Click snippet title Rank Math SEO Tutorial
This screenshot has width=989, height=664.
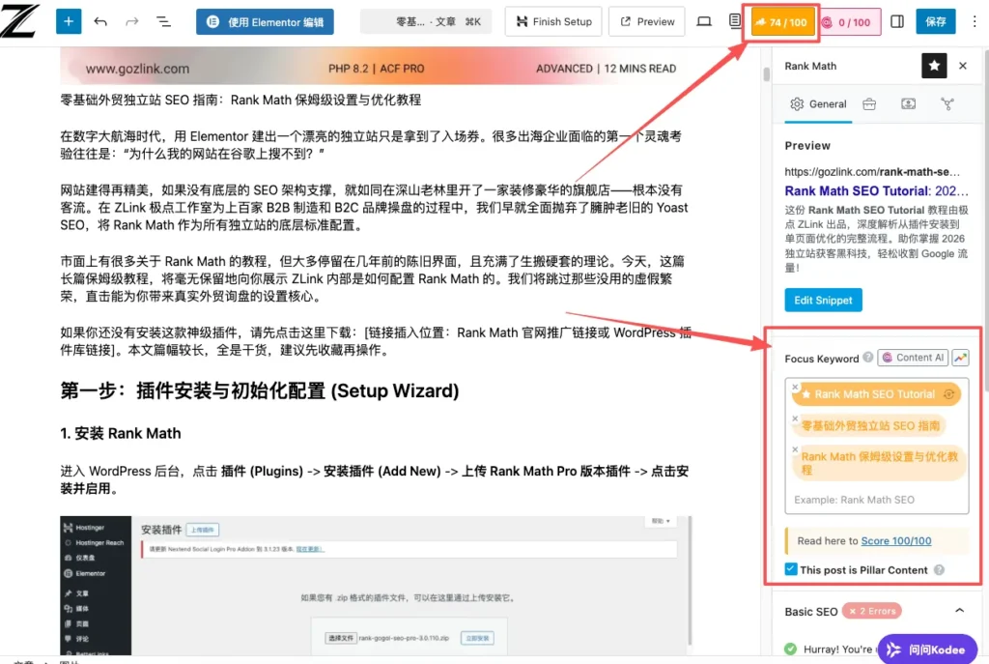(x=875, y=190)
